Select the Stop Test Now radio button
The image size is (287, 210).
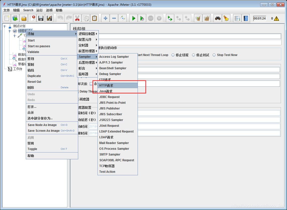(x=214, y=55)
